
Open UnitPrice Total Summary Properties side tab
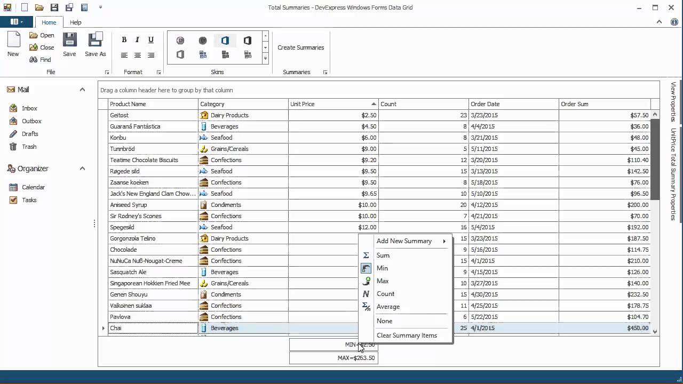[673, 174]
